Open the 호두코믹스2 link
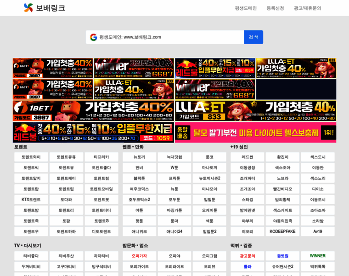The image size is (349, 276). (139, 200)
